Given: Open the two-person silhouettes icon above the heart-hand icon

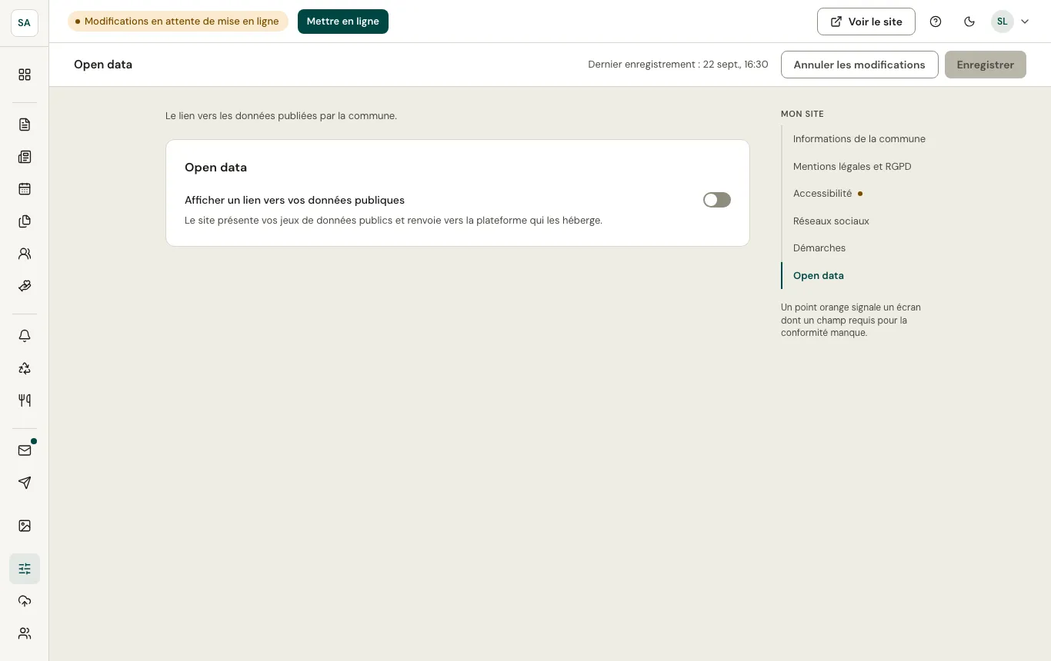Looking at the screenshot, I should point(25,254).
